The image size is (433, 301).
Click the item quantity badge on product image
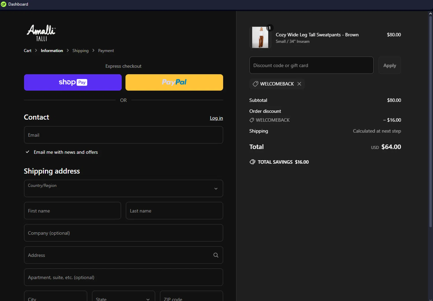[270, 28]
